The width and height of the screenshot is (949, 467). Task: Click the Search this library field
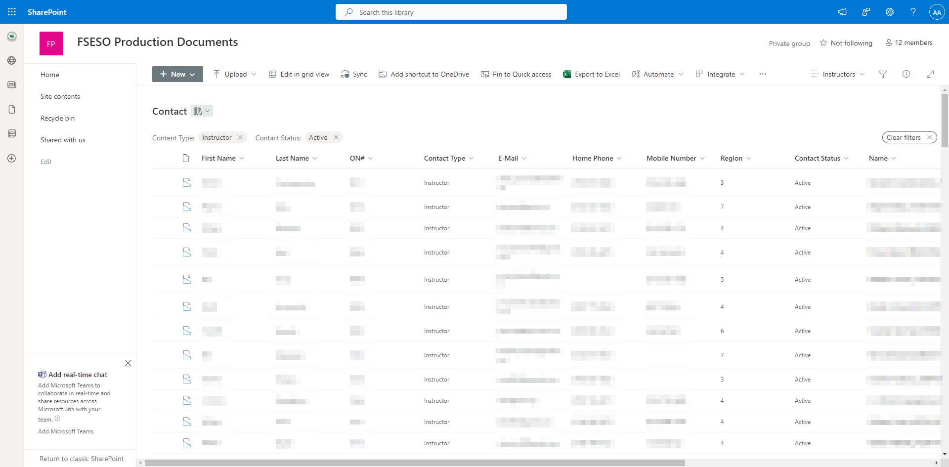click(x=451, y=12)
